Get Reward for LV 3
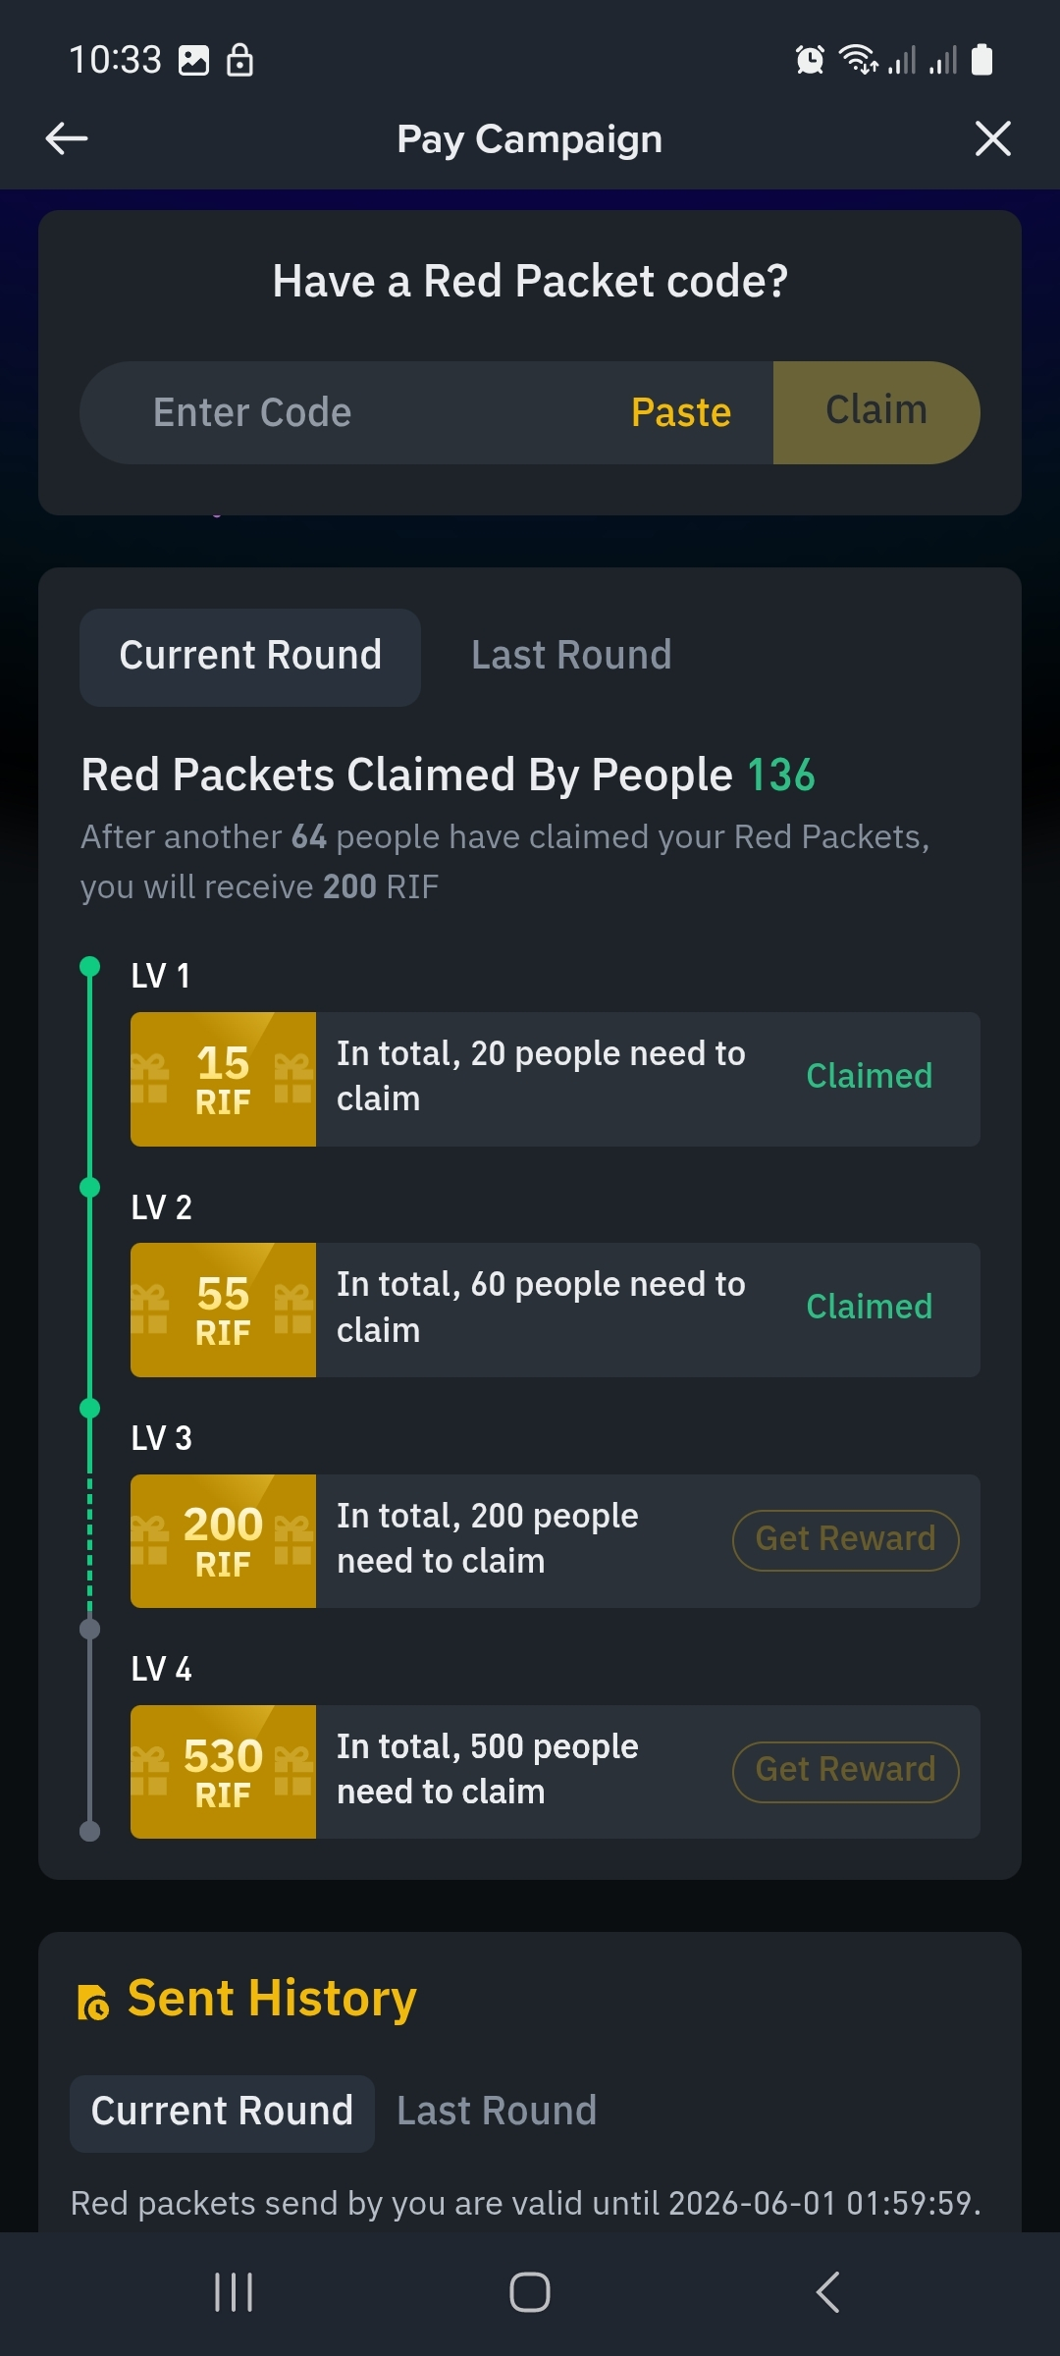Screen dimensions: 1060x2356 click(845, 1540)
